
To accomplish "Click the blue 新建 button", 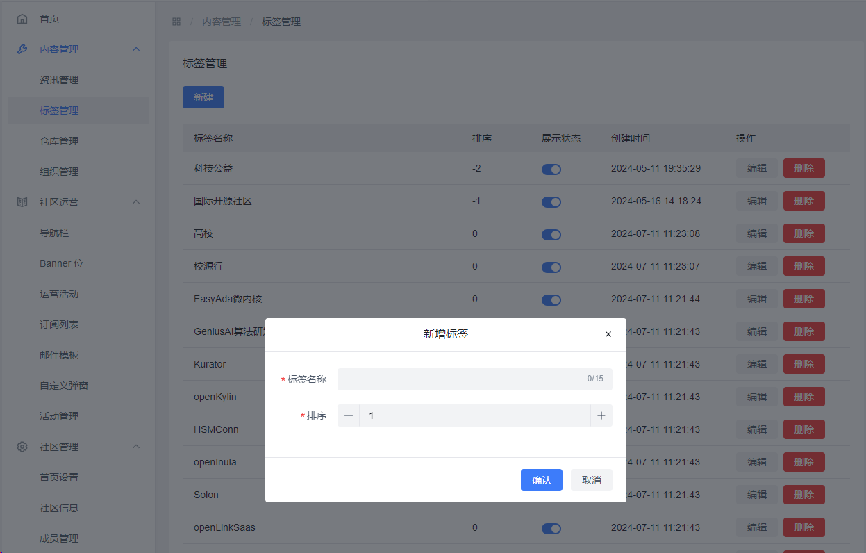I will click(x=203, y=97).
